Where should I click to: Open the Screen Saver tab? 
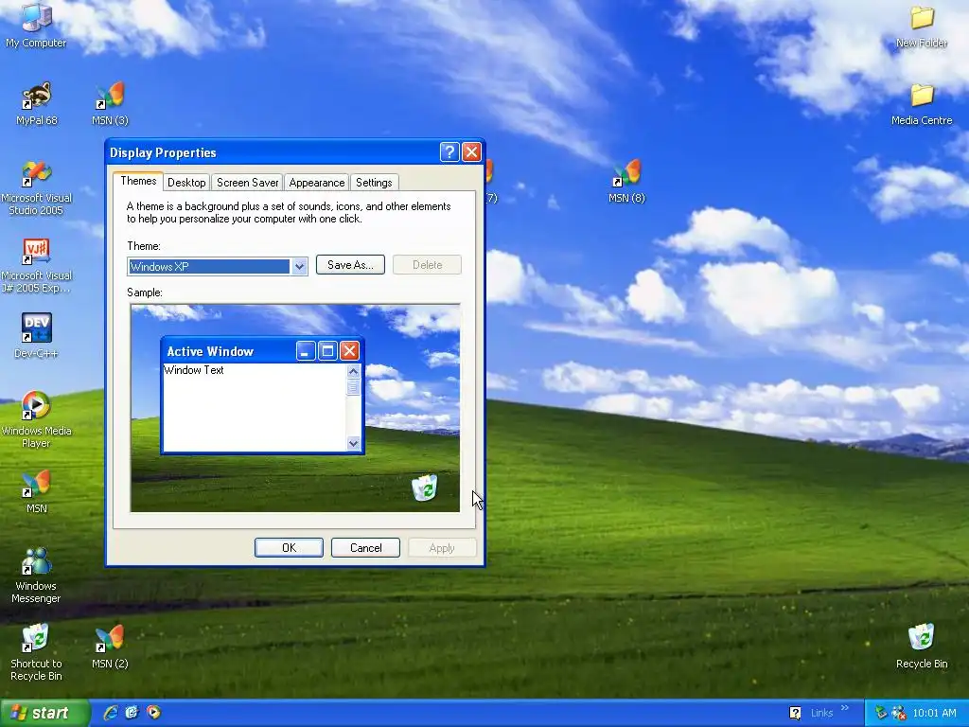[247, 183]
